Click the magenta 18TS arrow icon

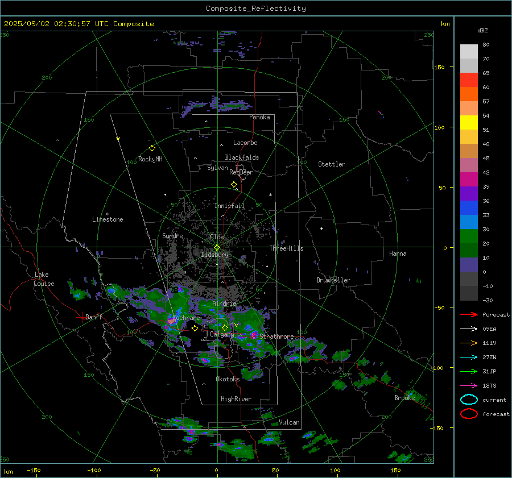pos(469,386)
